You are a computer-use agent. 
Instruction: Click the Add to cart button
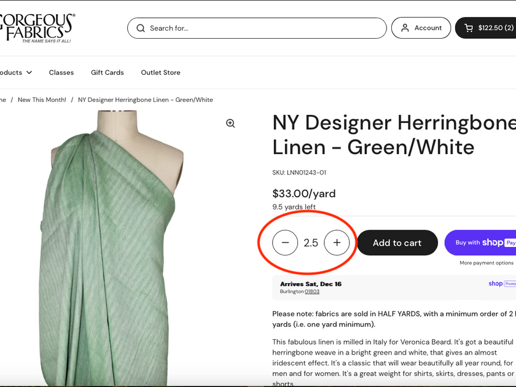pyautogui.click(x=397, y=243)
